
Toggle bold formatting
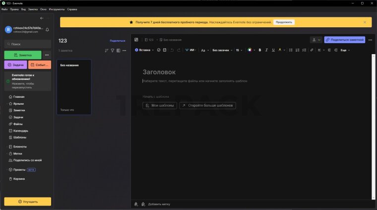point(259,50)
